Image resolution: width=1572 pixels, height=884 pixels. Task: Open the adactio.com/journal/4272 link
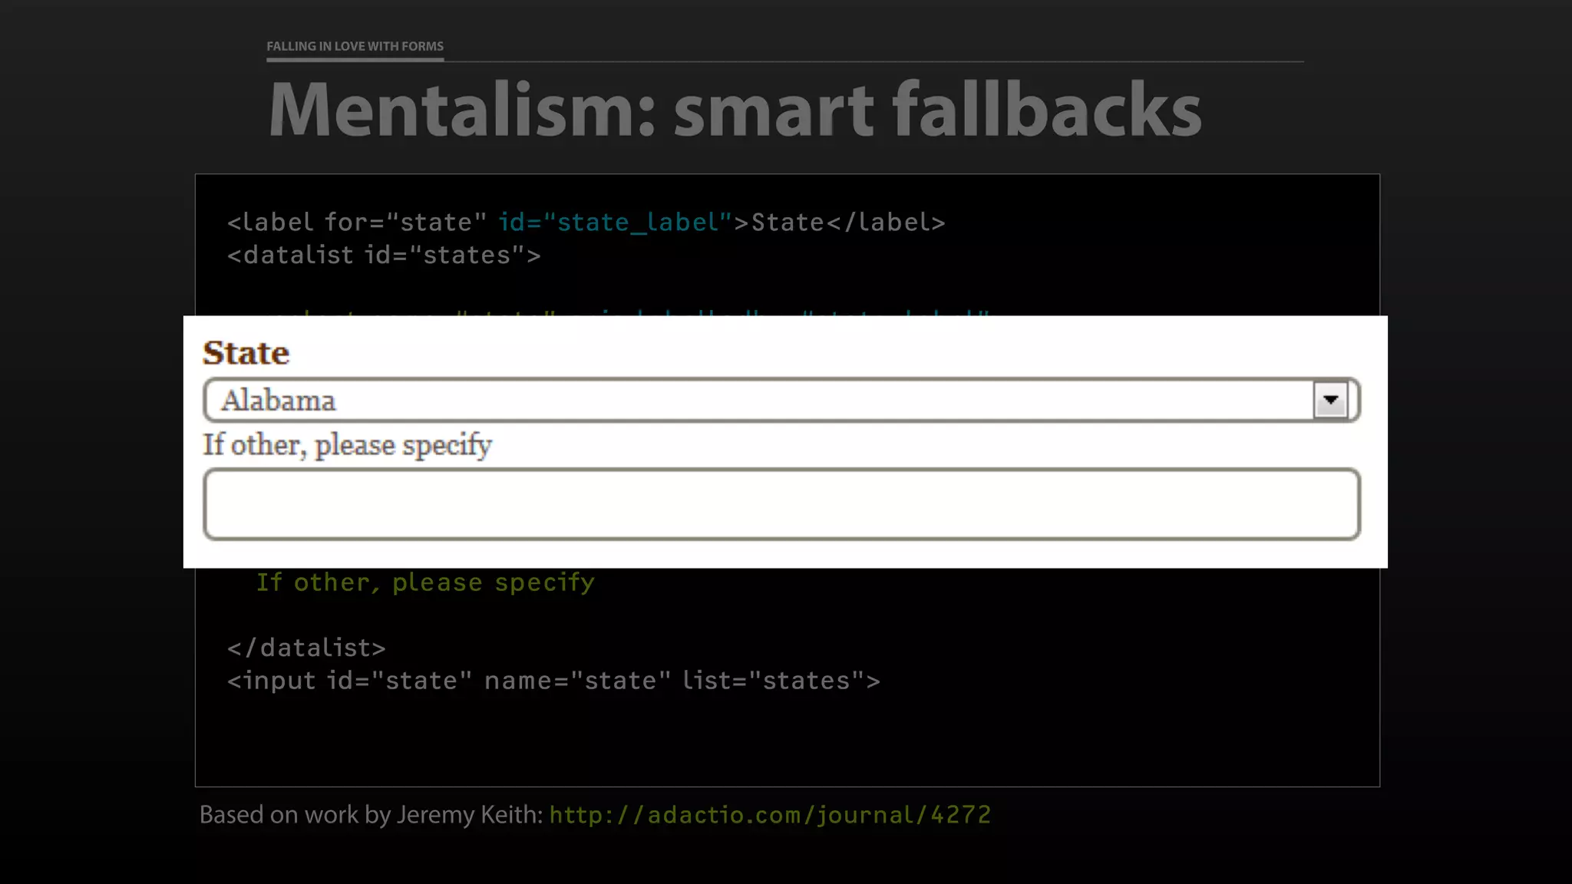click(x=770, y=815)
